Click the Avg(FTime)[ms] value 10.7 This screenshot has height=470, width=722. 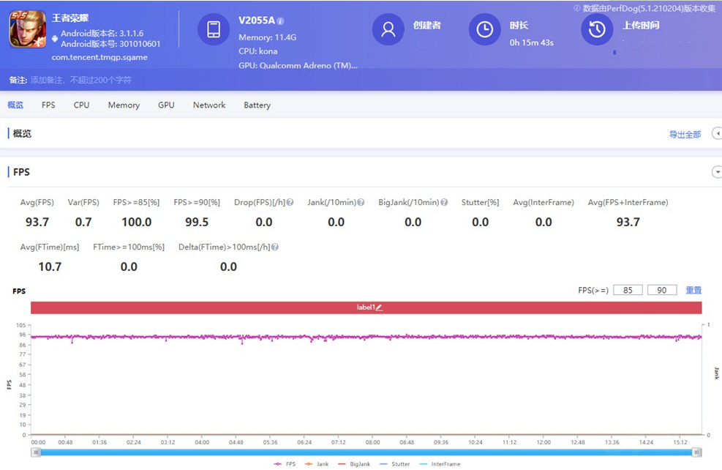click(x=50, y=266)
